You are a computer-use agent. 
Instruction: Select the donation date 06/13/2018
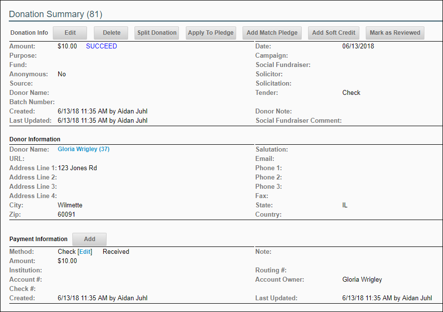point(358,46)
